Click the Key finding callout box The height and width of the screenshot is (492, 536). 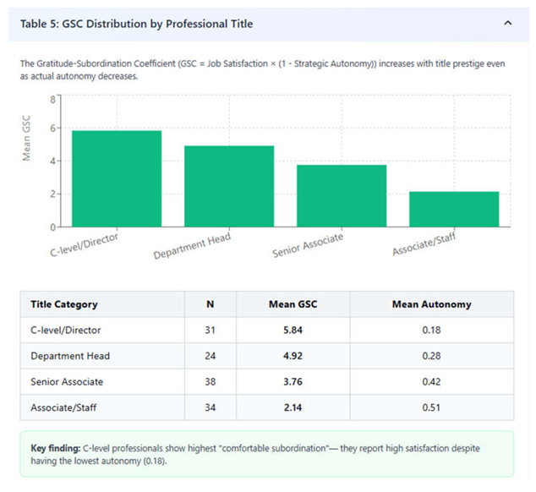(x=267, y=454)
